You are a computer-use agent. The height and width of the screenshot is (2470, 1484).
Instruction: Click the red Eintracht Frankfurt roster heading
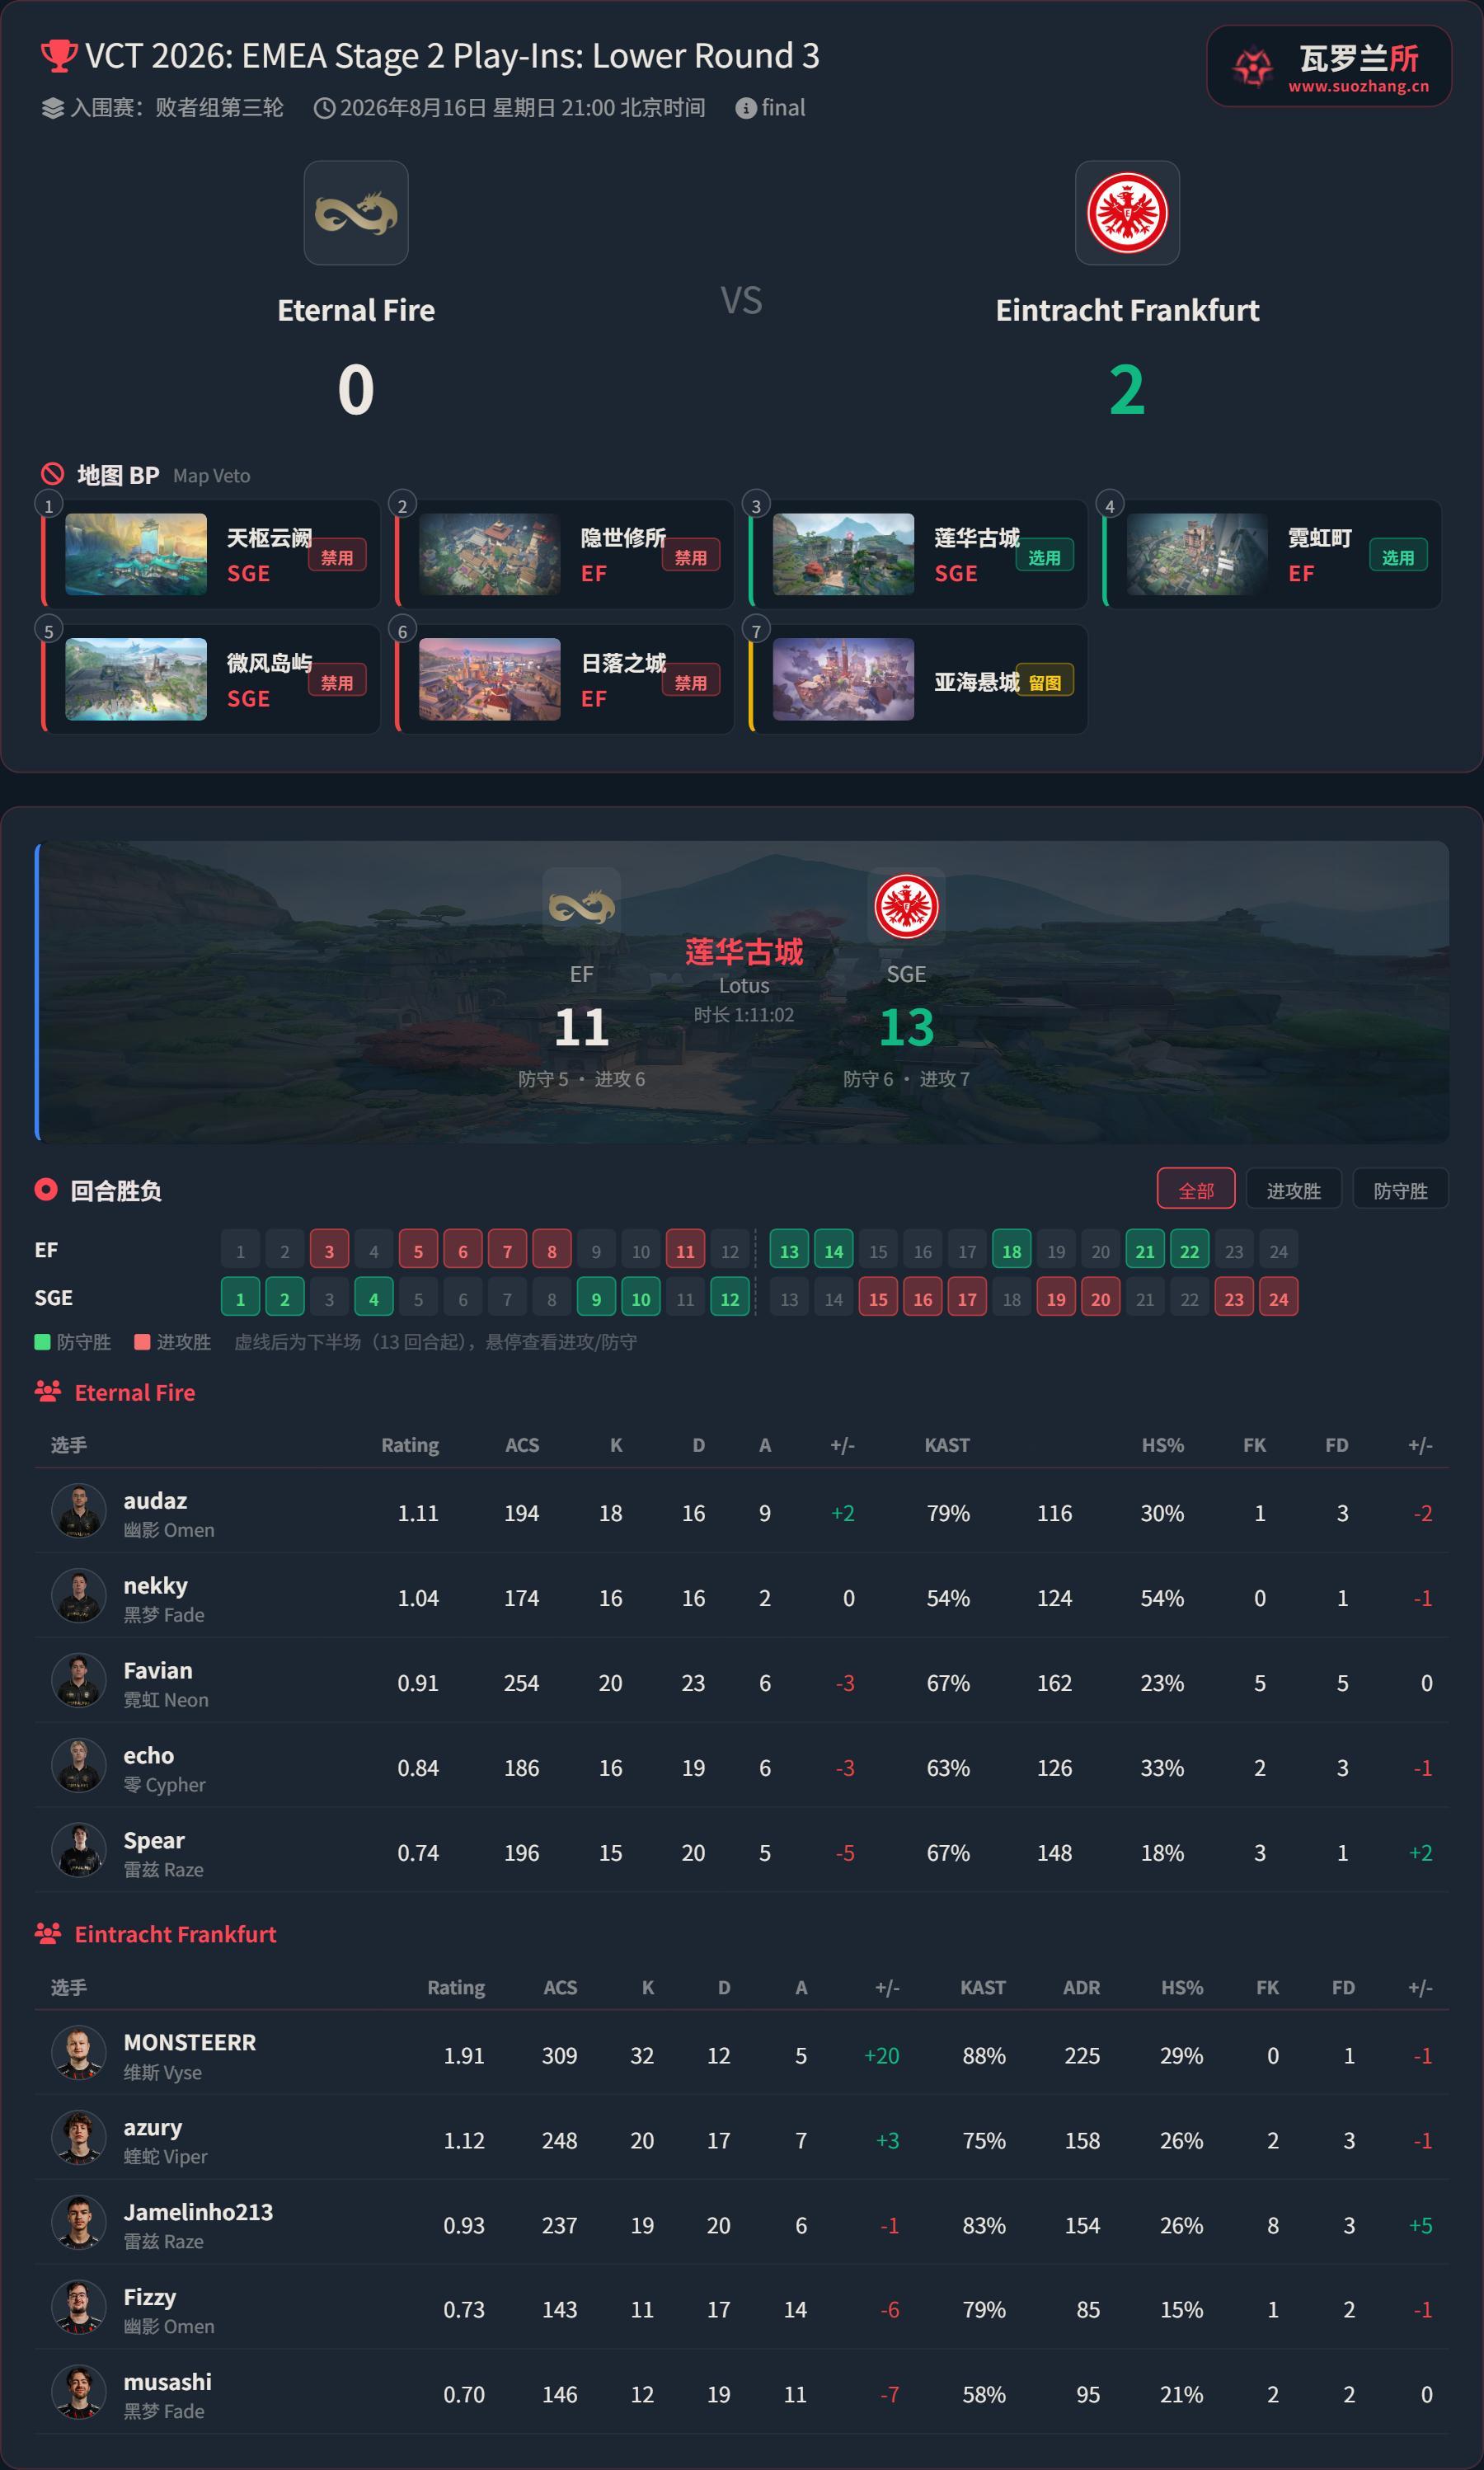click(175, 1934)
